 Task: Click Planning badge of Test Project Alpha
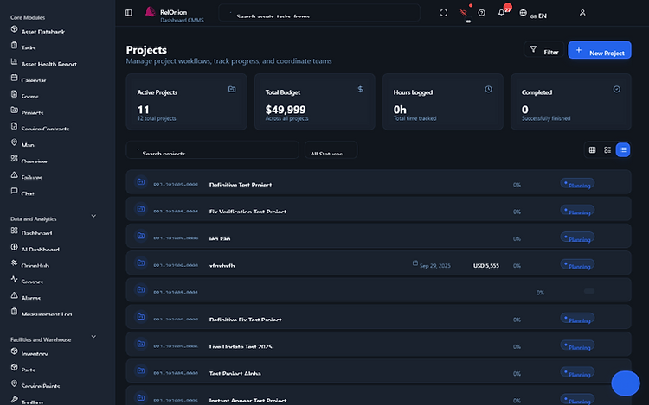pyautogui.click(x=577, y=372)
